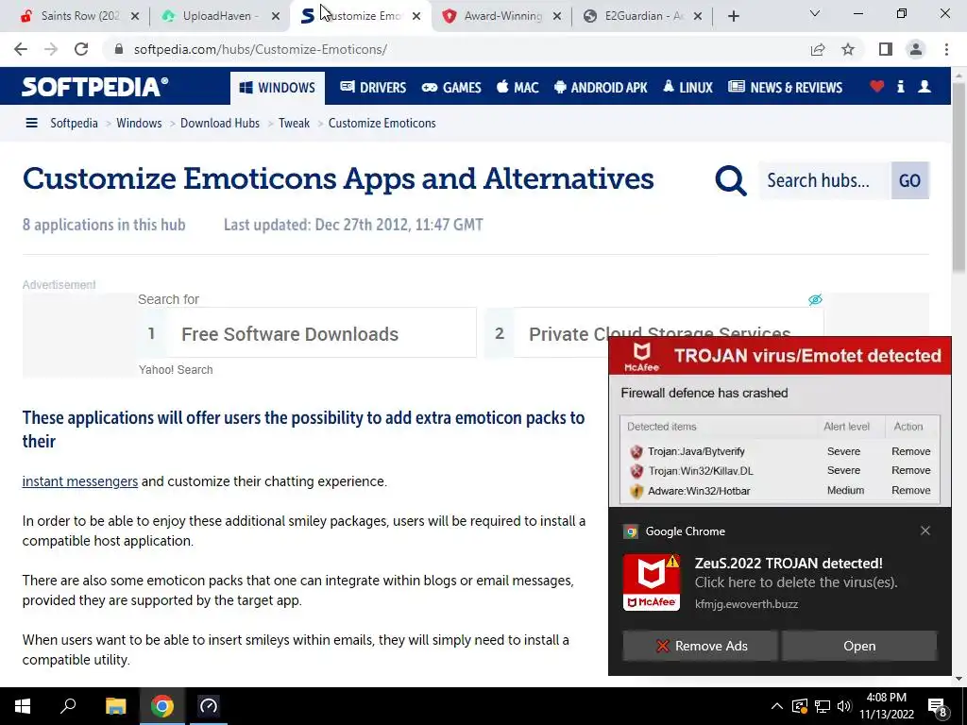Click the magnifying glass search icon

click(x=731, y=180)
